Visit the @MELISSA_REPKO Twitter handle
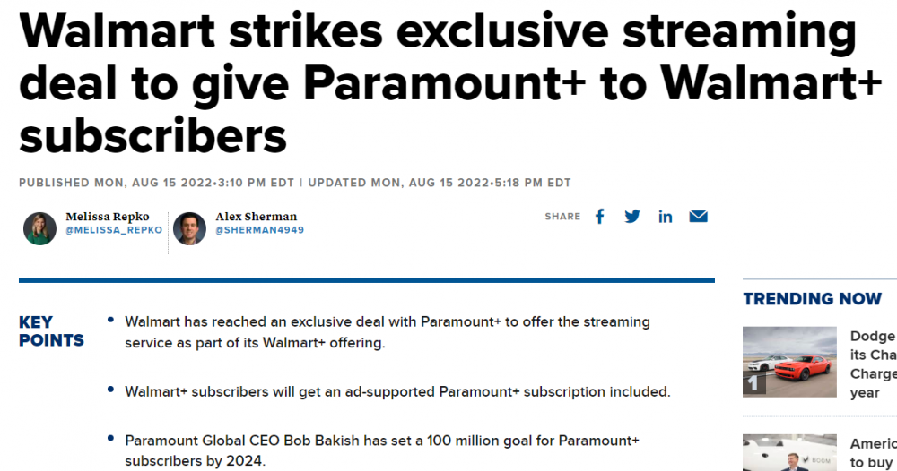Image resolution: width=897 pixels, height=471 pixels. coord(114,230)
